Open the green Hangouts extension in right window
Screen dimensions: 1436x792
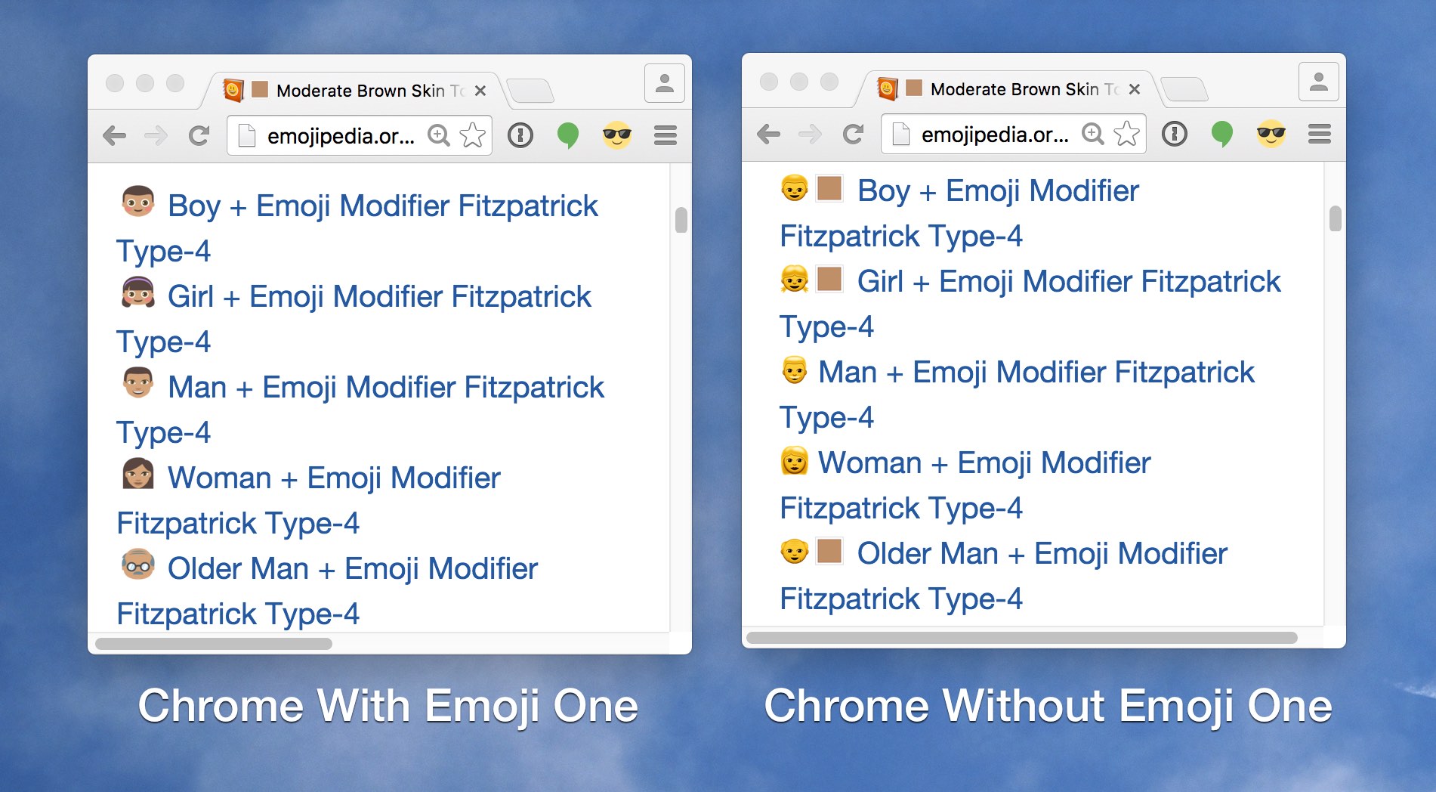click(1221, 135)
